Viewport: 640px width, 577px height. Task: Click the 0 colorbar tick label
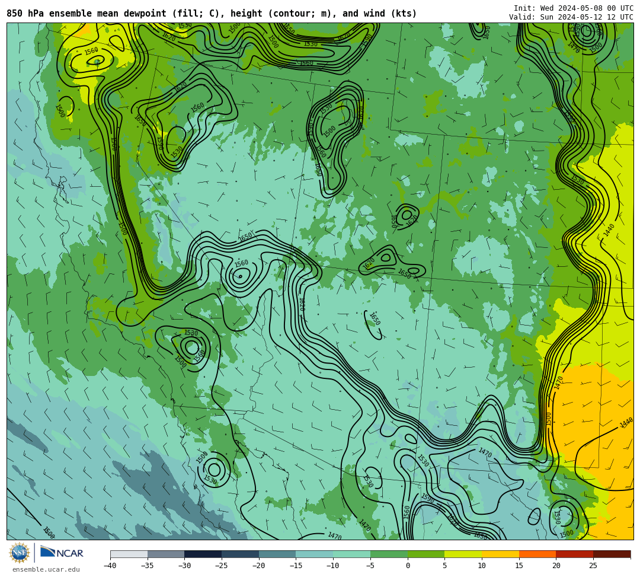[408, 566]
